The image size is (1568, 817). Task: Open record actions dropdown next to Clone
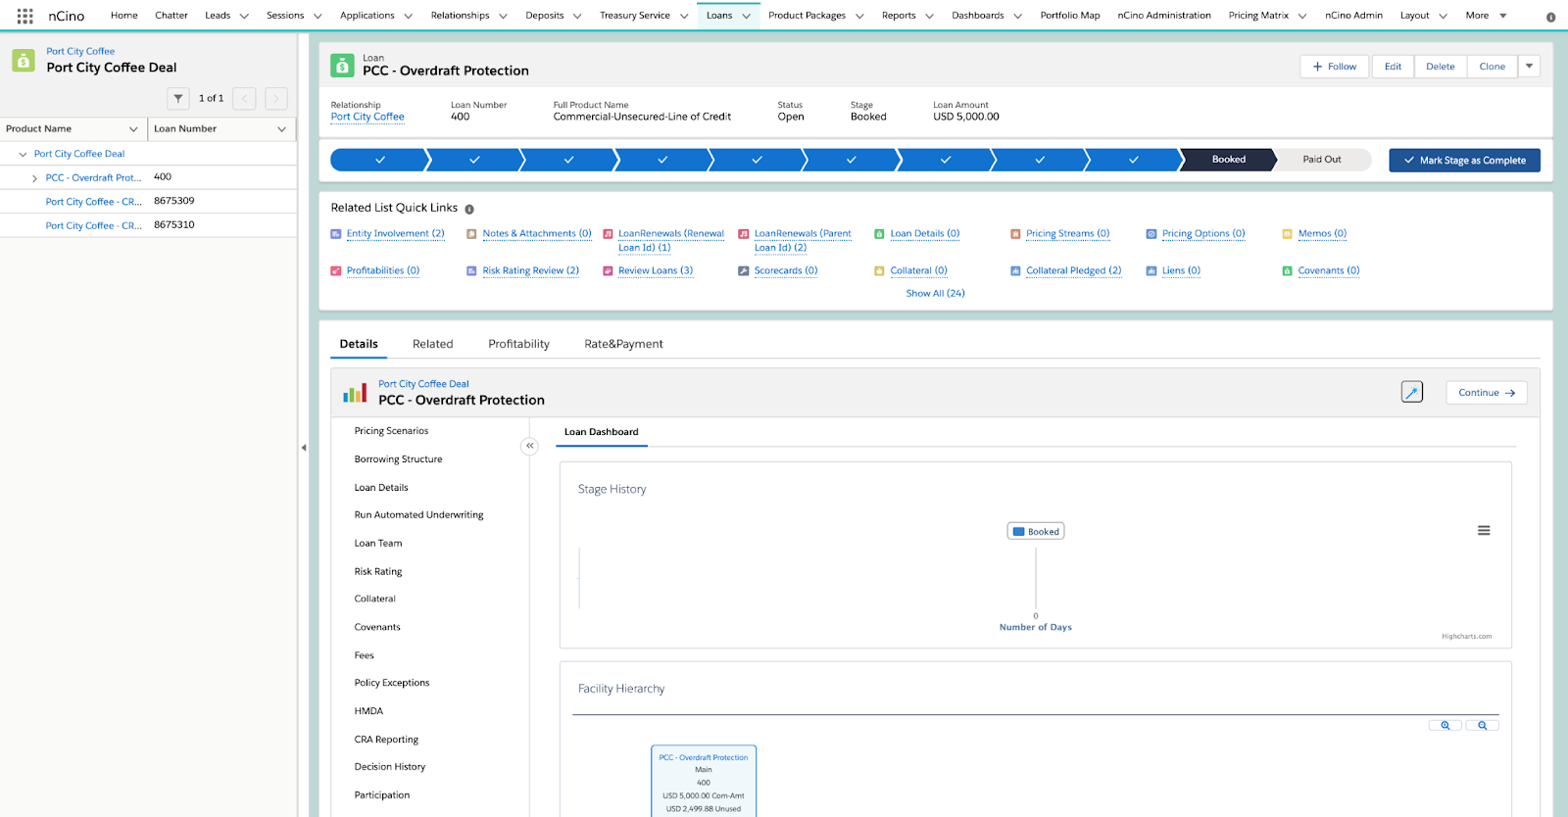tap(1529, 67)
